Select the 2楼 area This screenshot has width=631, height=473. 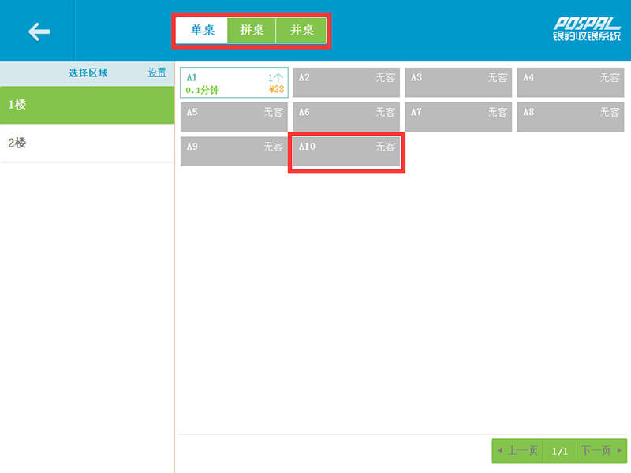pyautogui.click(x=87, y=143)
